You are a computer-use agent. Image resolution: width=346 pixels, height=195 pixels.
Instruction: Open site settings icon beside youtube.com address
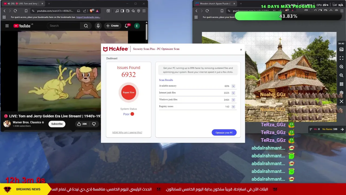(33, 11)
